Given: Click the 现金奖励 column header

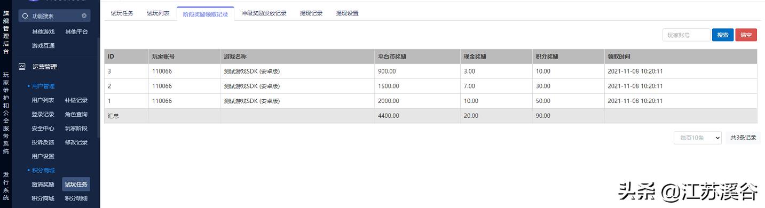Looking at the screenshot, I should point(496,57).
